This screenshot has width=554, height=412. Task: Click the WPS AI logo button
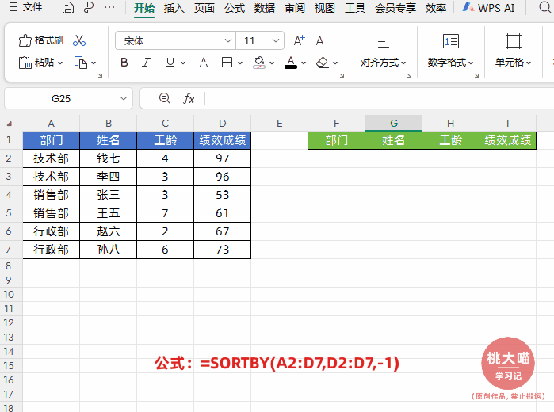489,7
